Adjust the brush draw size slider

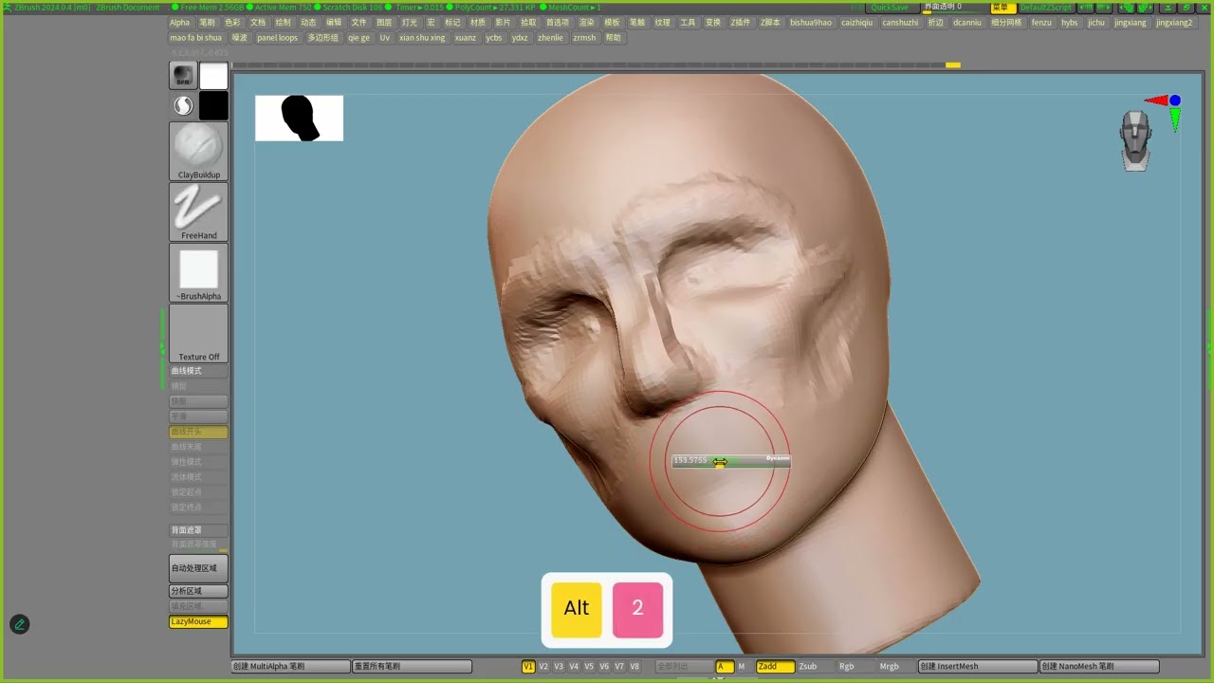(730, 460)
